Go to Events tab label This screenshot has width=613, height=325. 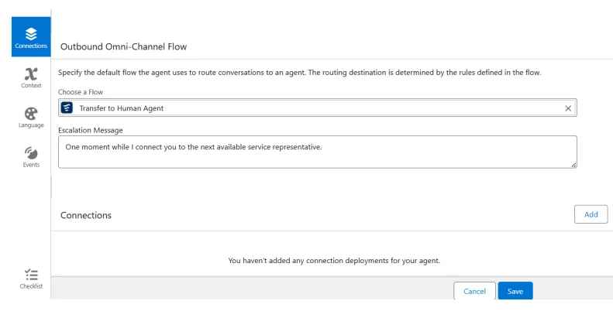tap(31, 165)
